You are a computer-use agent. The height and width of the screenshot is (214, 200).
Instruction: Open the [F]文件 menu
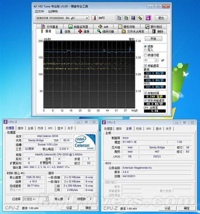39,12
